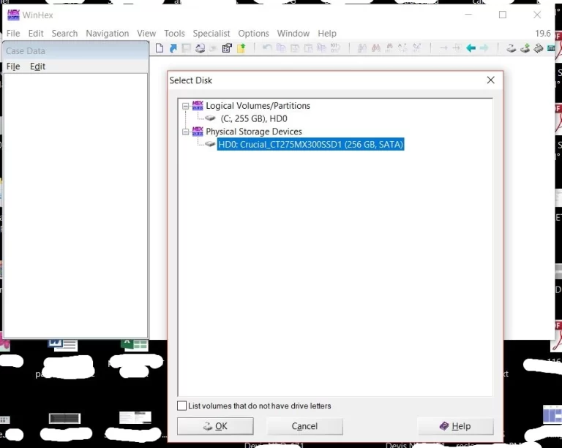Maximize the WinHex window
Screen dimensions: 562x448
pos(503,15)
